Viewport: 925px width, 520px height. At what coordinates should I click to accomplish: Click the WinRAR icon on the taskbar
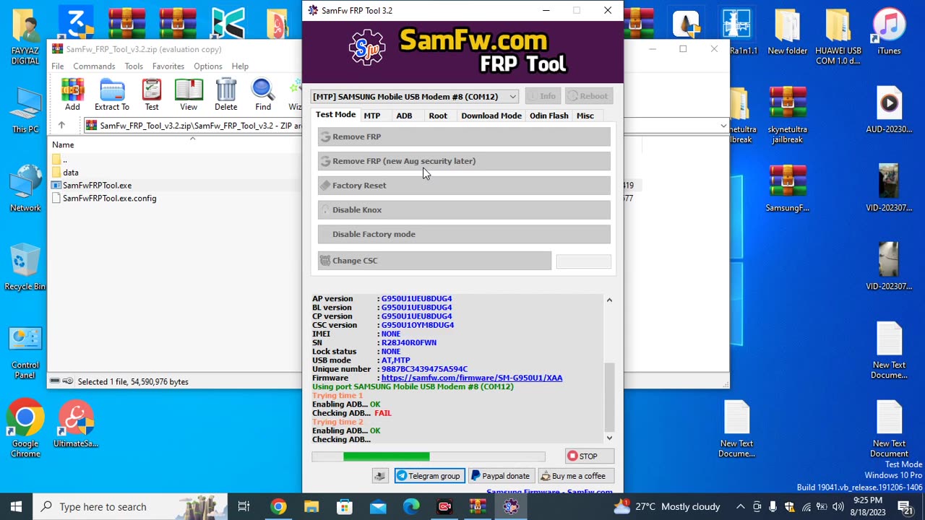[478, 507]
